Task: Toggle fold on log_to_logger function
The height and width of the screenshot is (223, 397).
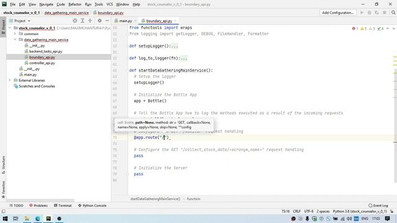Action: click(x=128, y=58)
